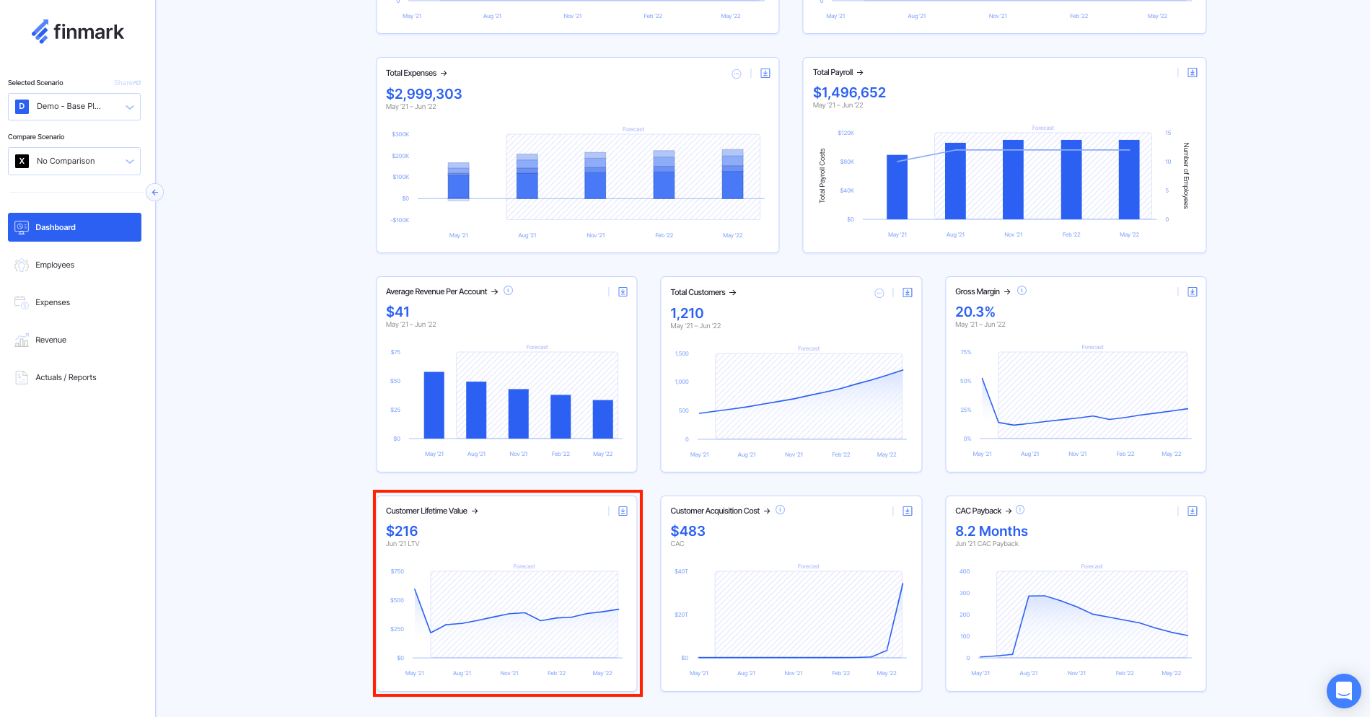Collapse the left sidebar
Image resolution: width=1370 pixels, height=717 pixels.
[x=154, y=193]
